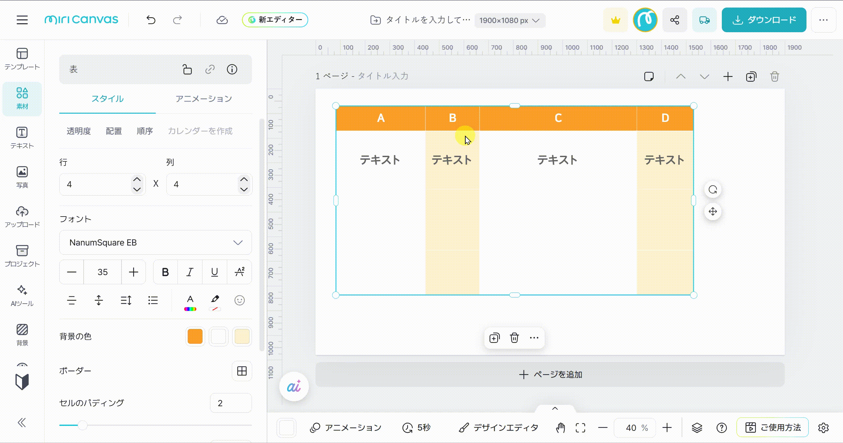Open the AI tools sidebar panel

tap(22, 295)
